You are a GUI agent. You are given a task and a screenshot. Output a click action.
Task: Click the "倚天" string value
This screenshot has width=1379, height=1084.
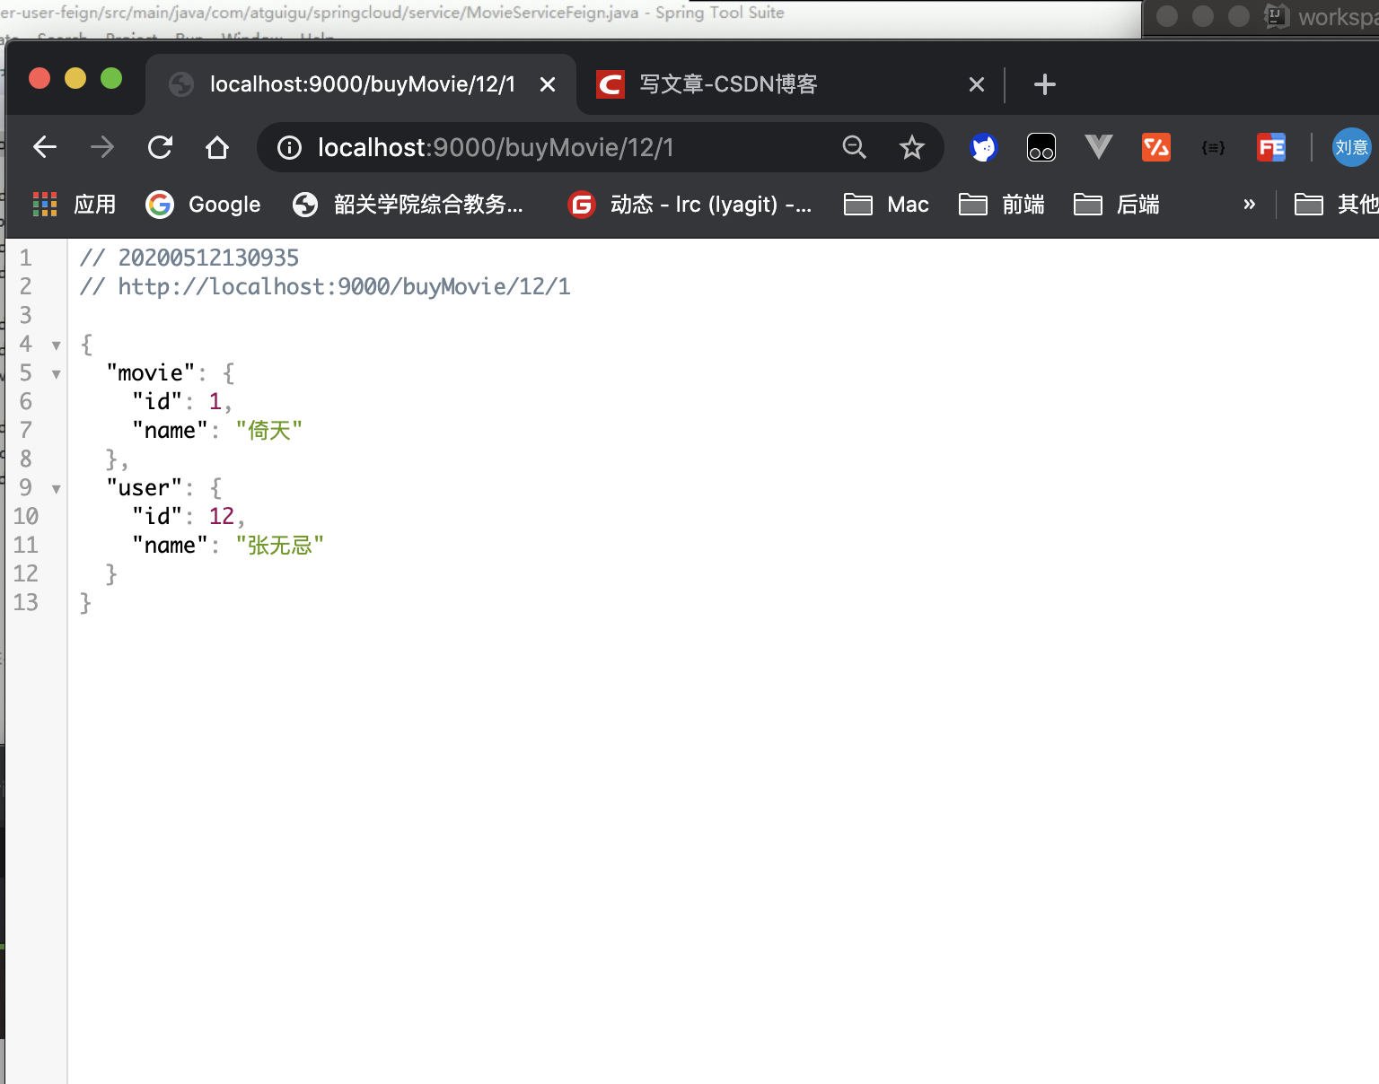[x=268, y=431]
